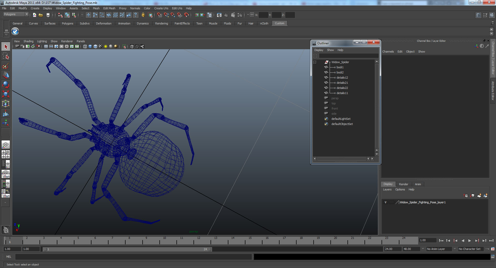Toggle Snap to Grids magnet icon
496x268 pixels.
159,15
